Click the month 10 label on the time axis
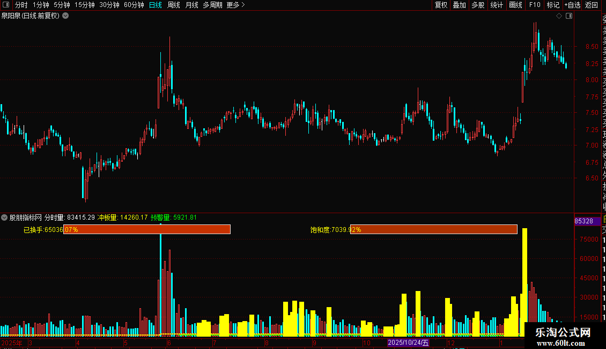This screenshot has width=606, height=349. [367, 343]
